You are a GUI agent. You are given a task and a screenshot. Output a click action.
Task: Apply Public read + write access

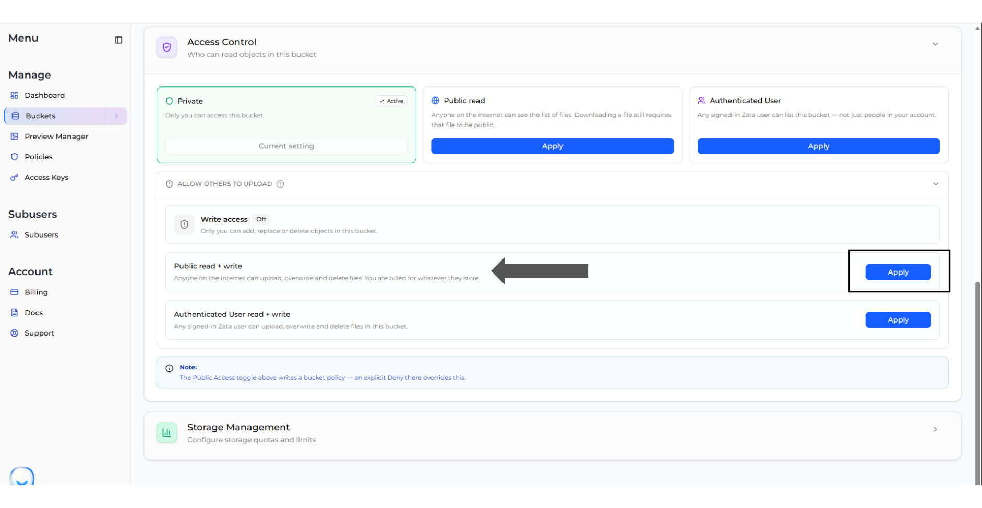coord(898,272)
